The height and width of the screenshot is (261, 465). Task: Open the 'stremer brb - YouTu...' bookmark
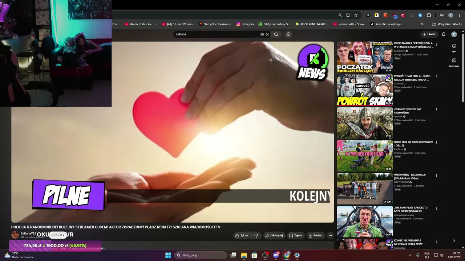click(x=141, y=24)
